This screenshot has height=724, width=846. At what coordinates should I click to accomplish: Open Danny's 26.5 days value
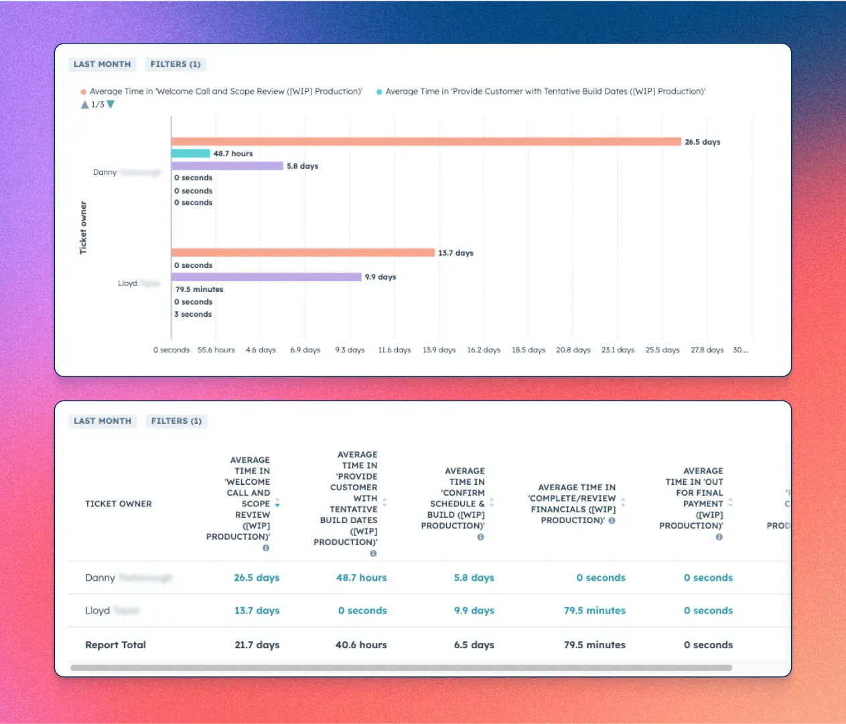257,577
